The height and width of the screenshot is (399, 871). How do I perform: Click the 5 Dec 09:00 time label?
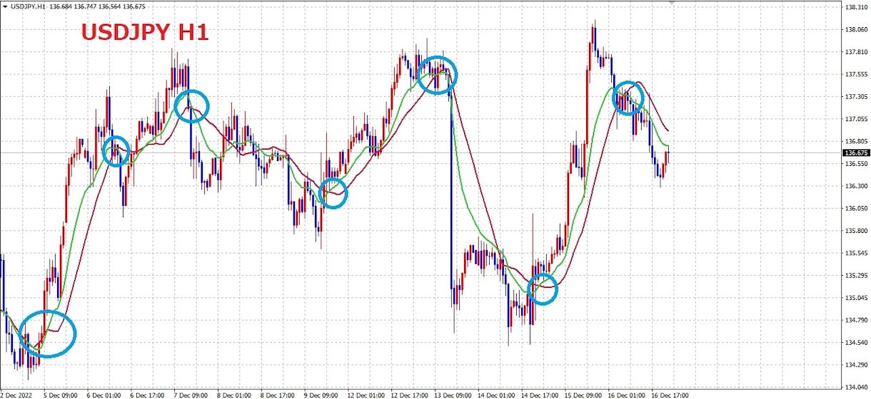pyautogui.click(x=59, y=394)
